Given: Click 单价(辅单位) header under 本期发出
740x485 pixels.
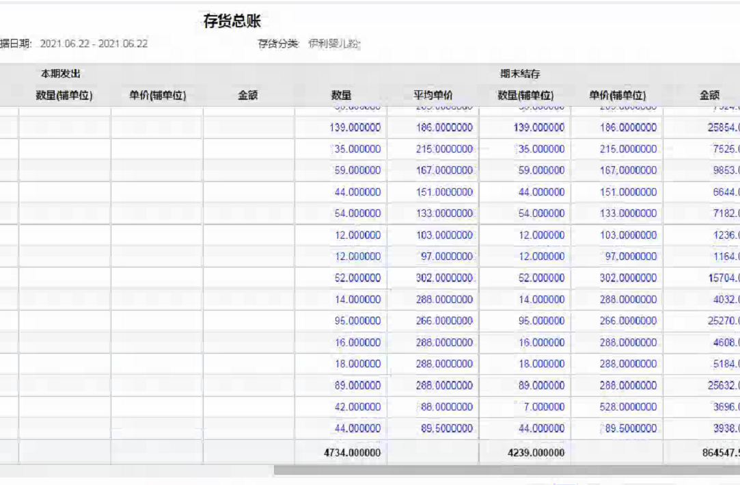Looking at the screenshot, I should click(158, 95).
